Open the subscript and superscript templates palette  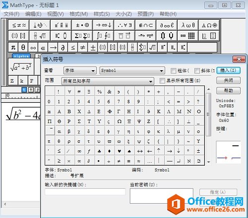click(61, 36)
